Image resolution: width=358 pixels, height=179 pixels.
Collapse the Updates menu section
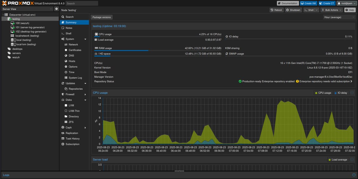pos(85,83)
